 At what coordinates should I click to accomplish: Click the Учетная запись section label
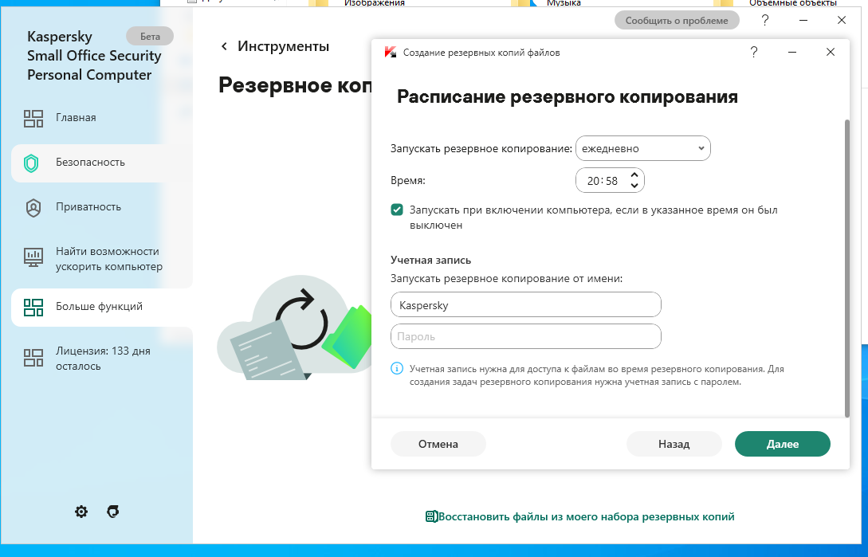coord(430,261)
